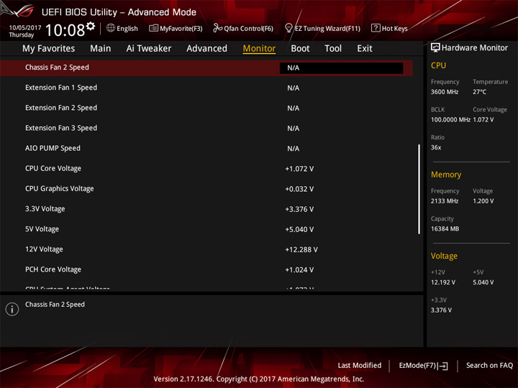This screenshot has width=518, height=388.
Task: Open the My Favorites tab
Action: pyautogui.click(x=49, y=49)
